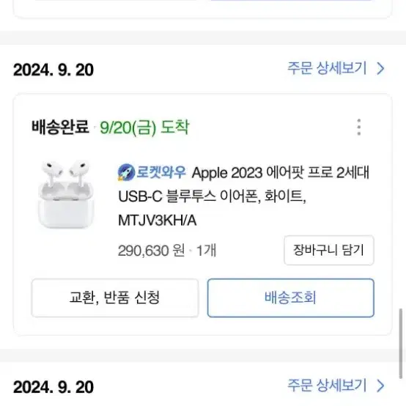Screen dimensions: 406x406
Task: Request exchange via 교환, 반품 신청
Action: [115, 298]
